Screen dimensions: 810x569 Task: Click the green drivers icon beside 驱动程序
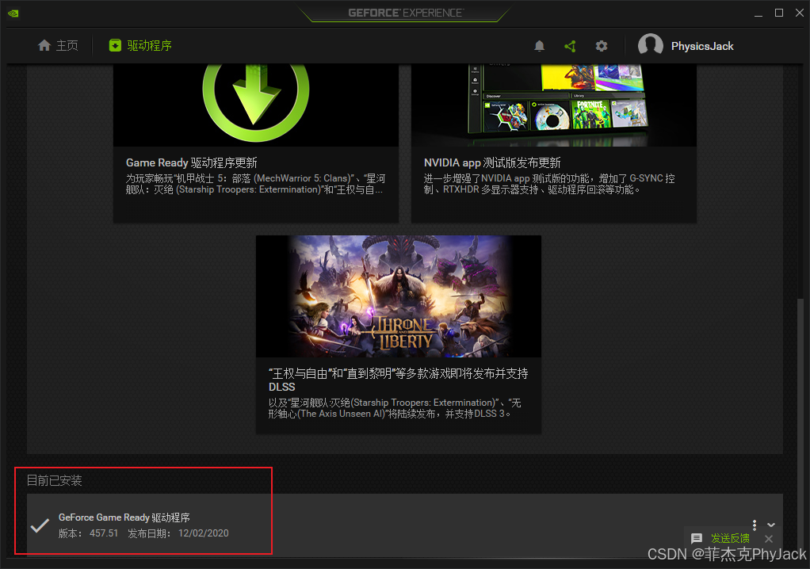[115, 45]
